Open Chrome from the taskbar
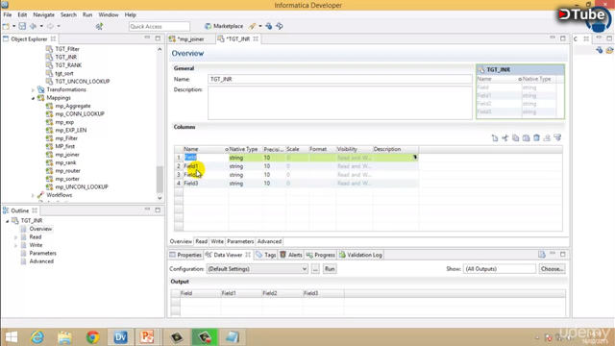 tap(92, 337)
